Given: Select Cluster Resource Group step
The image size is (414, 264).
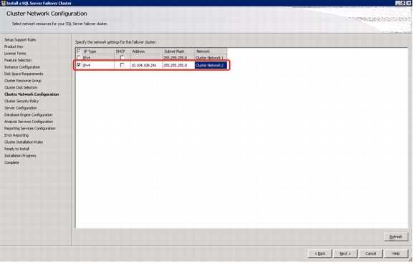Looking at the screenshot, I should [x=23, y=81].
